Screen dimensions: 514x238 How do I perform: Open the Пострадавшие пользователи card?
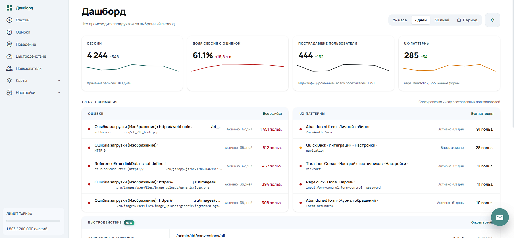[x=343, y=64]
